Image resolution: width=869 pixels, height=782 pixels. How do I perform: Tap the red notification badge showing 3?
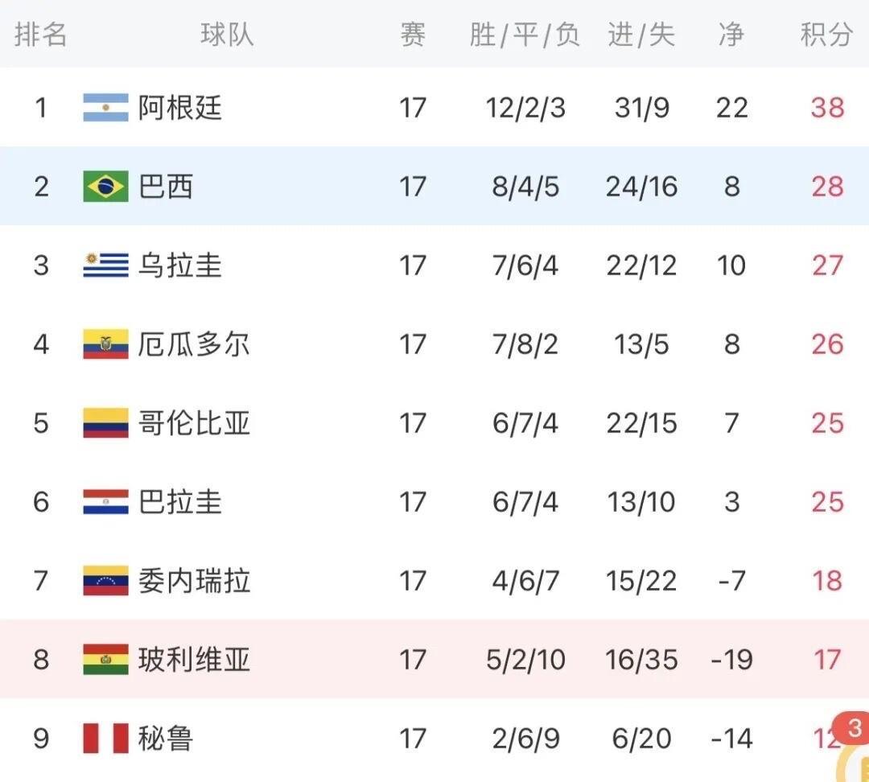pos(854,729)
